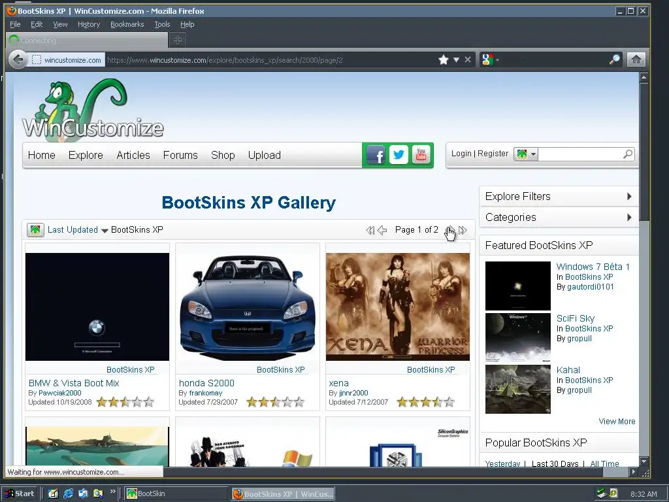Go to previous page arrow
Viewport: 669px width, 502px height.
(382, 231)
